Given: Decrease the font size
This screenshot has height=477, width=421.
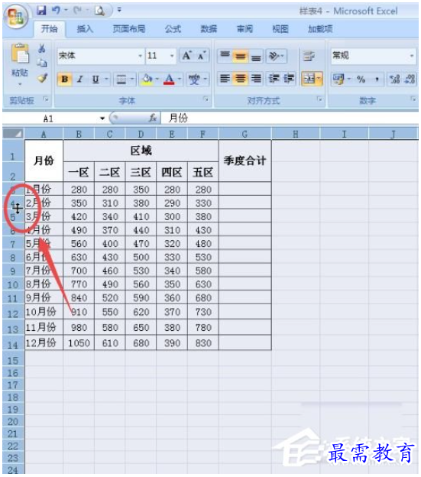Looking at the screenshot, I should click(202, 56).
